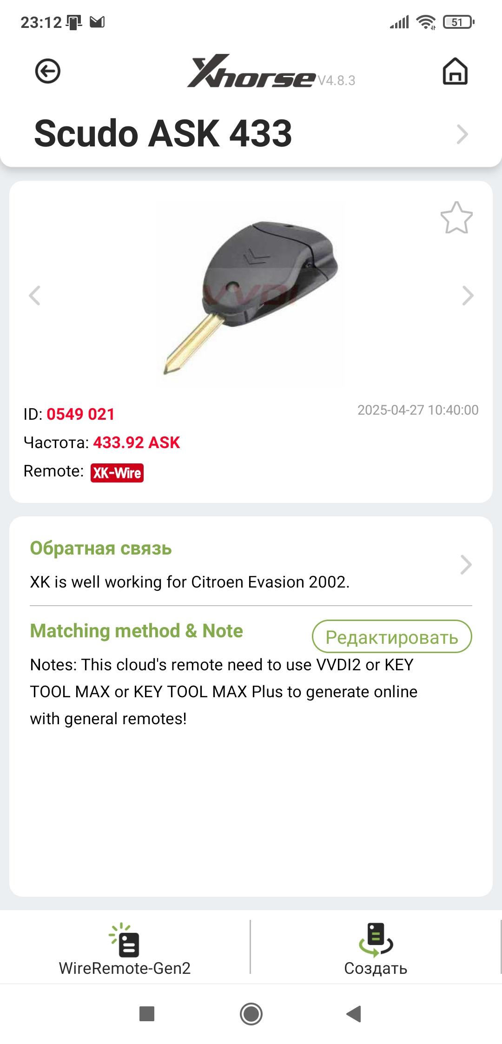Show the next remote image
This screenshot has height=1044, width=502.
point(467,296)
